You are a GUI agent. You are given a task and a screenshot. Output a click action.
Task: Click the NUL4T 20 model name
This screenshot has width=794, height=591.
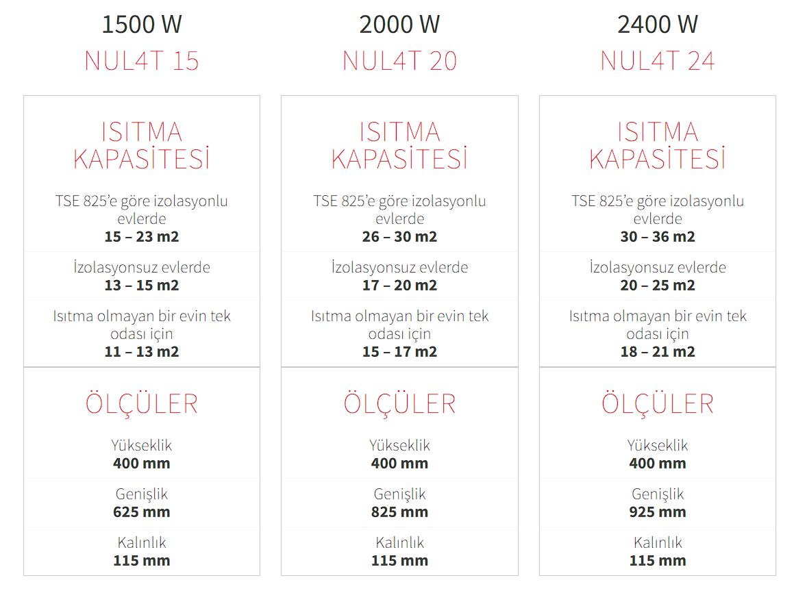tap(399, 61)
